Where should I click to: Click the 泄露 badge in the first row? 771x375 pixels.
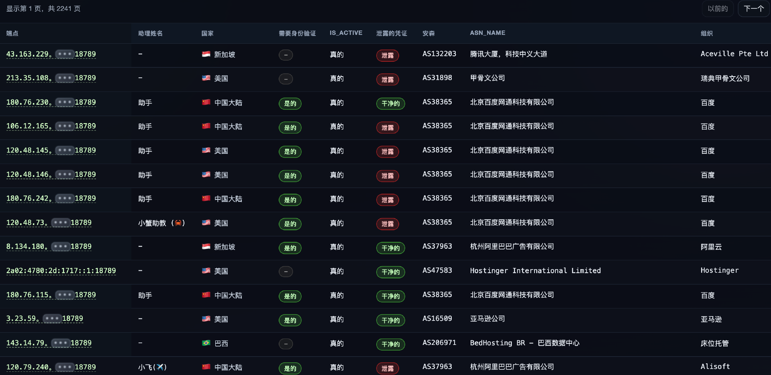(387, 56)
